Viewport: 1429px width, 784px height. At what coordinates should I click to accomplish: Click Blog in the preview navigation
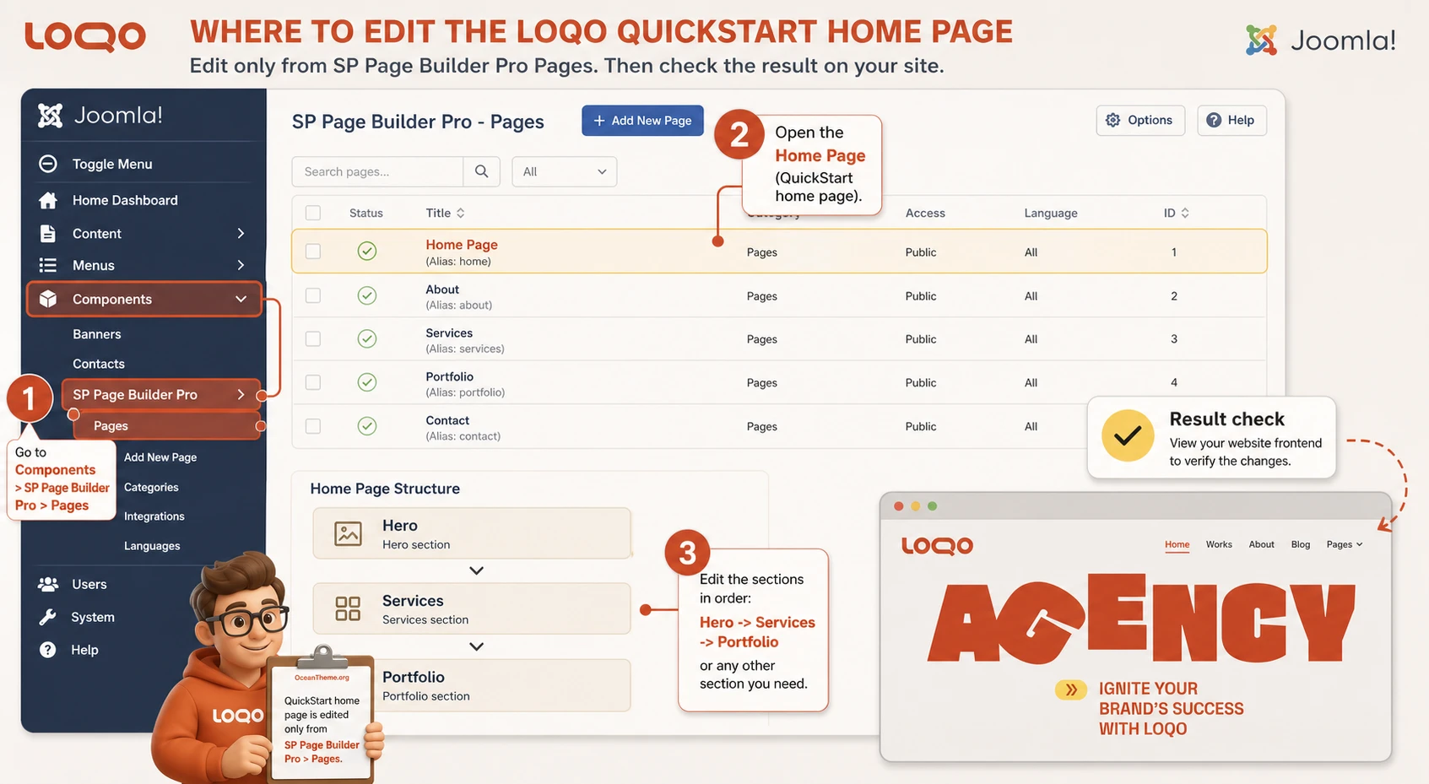[1301, 544]
